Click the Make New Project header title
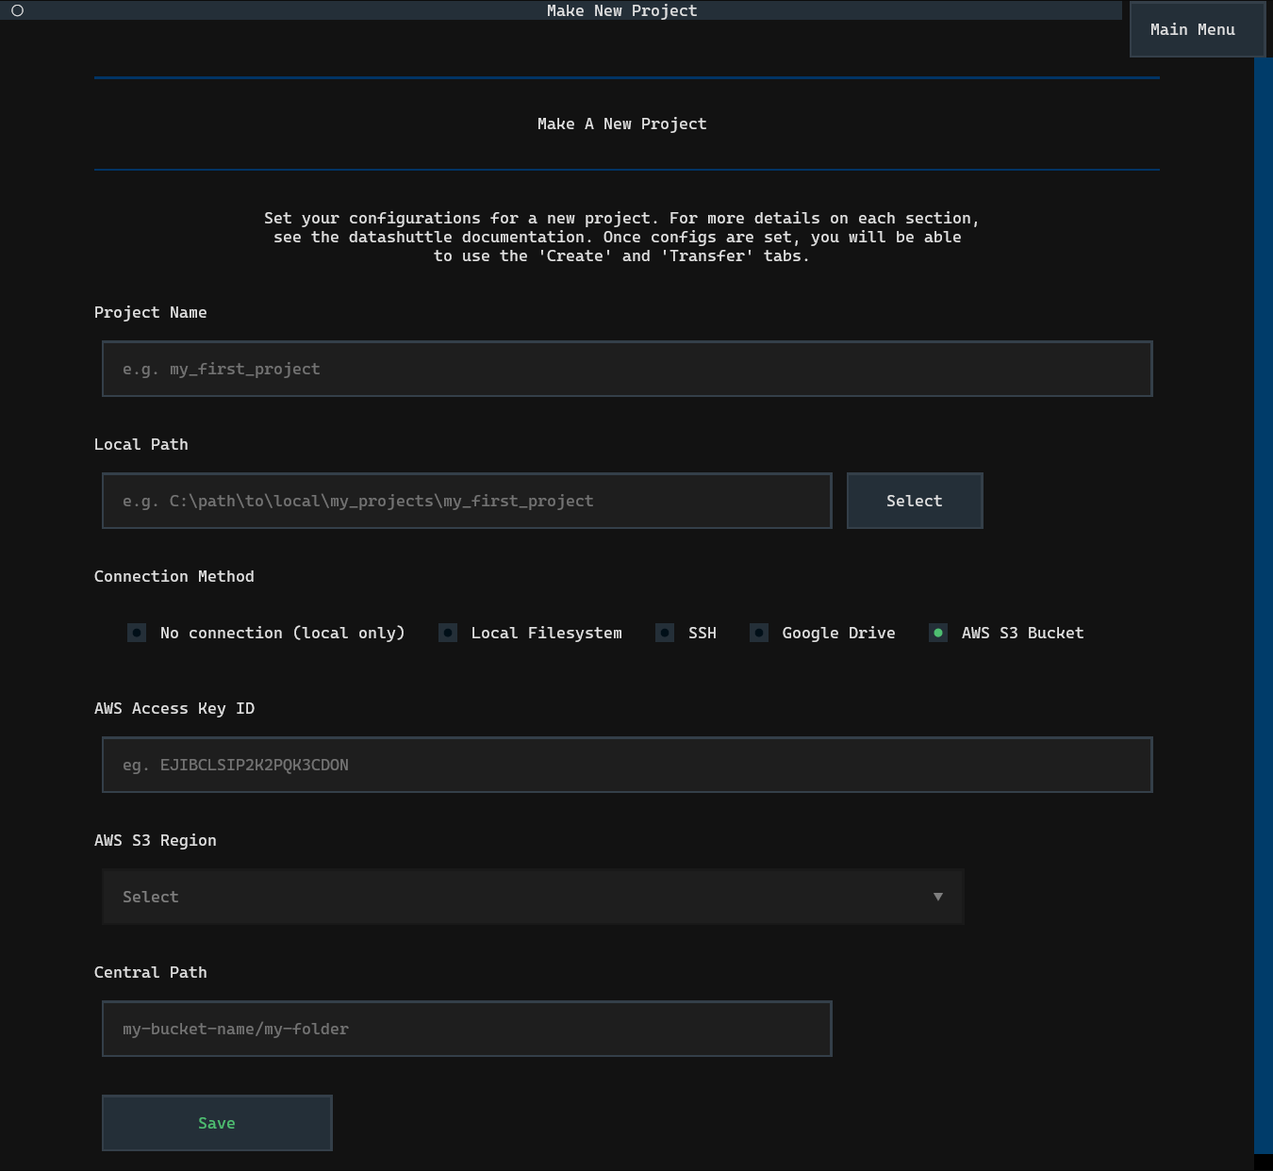The width and height of the screenshot is (1273, 1171). click(x=621, y=10)
